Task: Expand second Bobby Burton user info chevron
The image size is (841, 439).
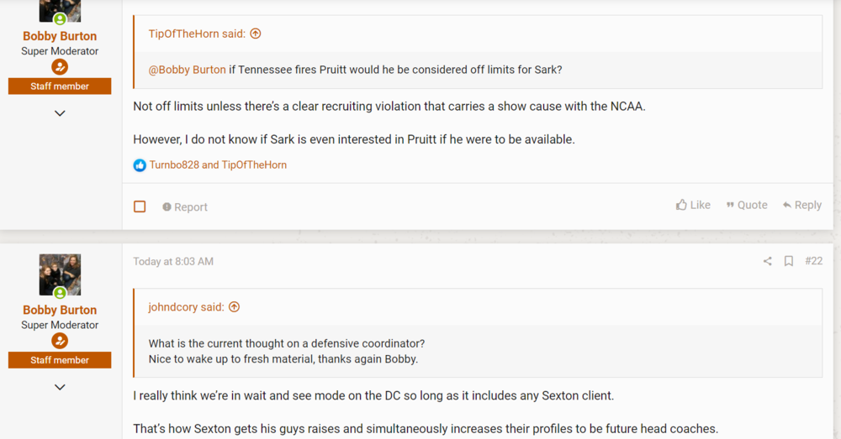Action: [x=60, y=387]
